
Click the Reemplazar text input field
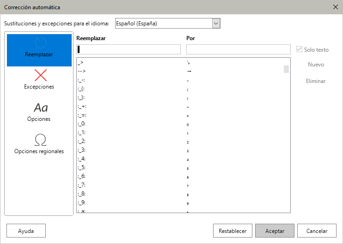[129, 49]
